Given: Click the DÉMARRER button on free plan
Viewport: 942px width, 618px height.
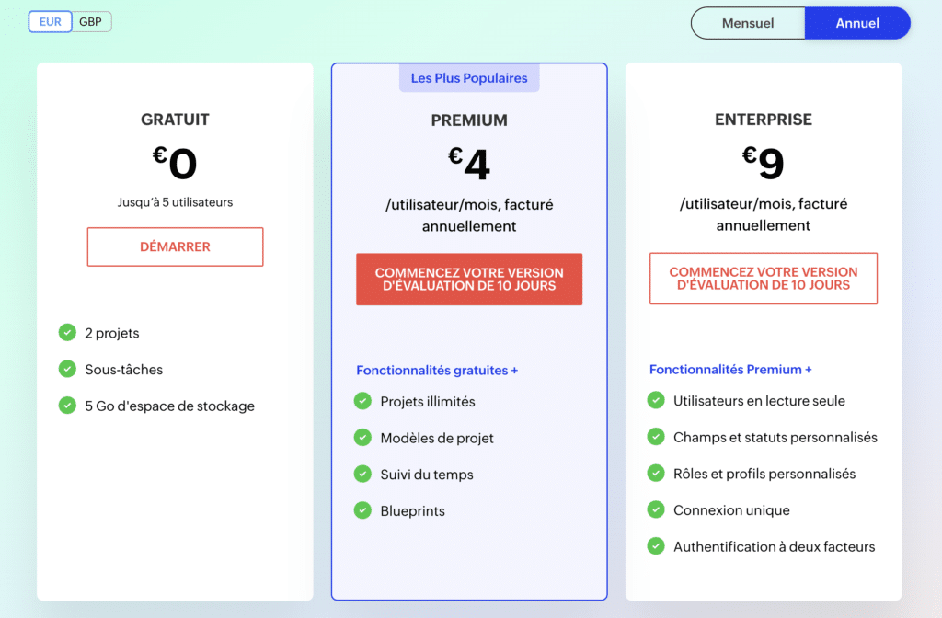Looking at the screenshot, I should pos(175,246).
